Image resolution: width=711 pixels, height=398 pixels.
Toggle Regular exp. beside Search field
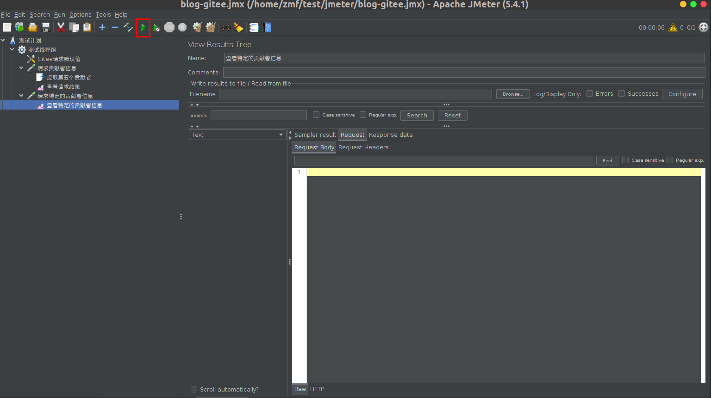363,115
